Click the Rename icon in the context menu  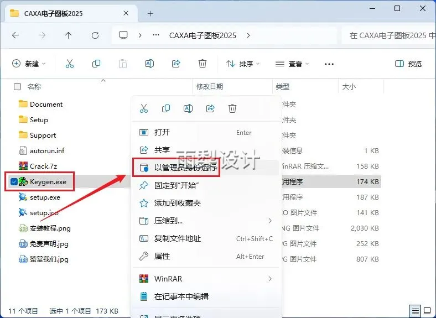click(x=188, y=108)
